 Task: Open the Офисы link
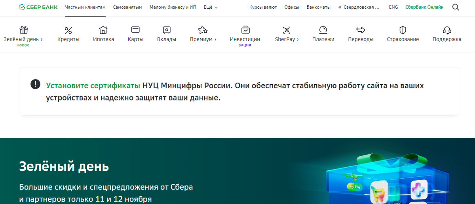(x=292, y=7)
